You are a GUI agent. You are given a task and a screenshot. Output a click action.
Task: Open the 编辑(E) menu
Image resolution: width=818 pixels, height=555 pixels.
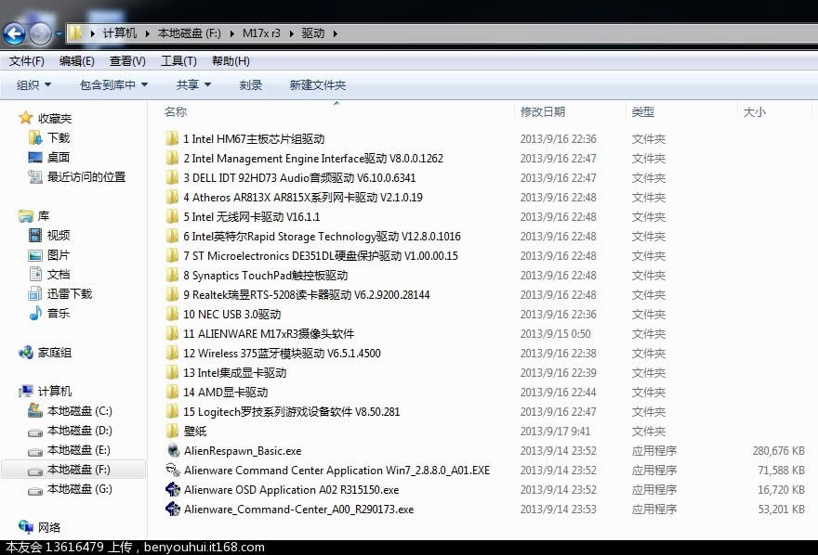(x=76, y=61)
